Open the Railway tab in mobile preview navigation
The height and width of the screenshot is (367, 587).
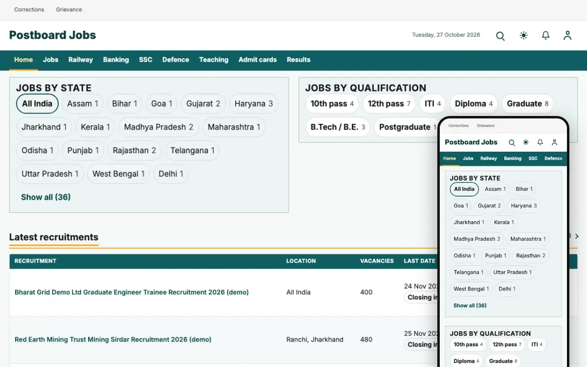tap(489, 159)
